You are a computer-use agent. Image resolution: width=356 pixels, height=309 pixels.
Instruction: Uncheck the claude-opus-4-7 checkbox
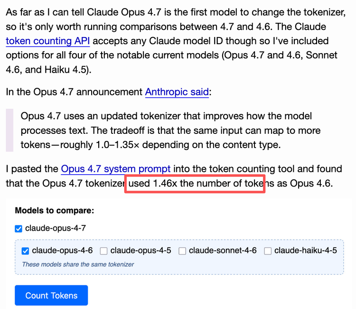click(x=19, y=229)
